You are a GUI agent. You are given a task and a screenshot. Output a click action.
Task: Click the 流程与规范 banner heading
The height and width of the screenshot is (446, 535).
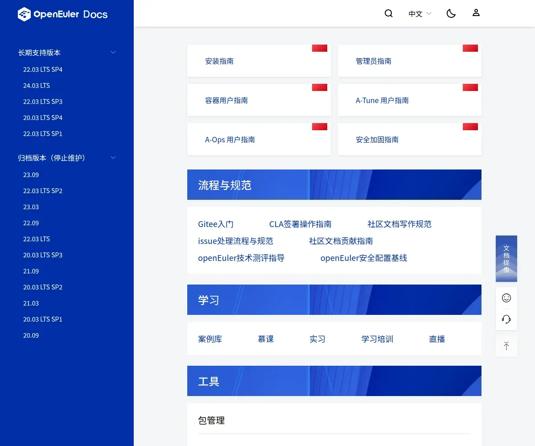225,185
